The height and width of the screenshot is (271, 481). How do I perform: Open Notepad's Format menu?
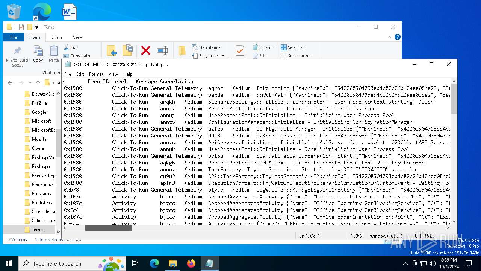point(96,74)
